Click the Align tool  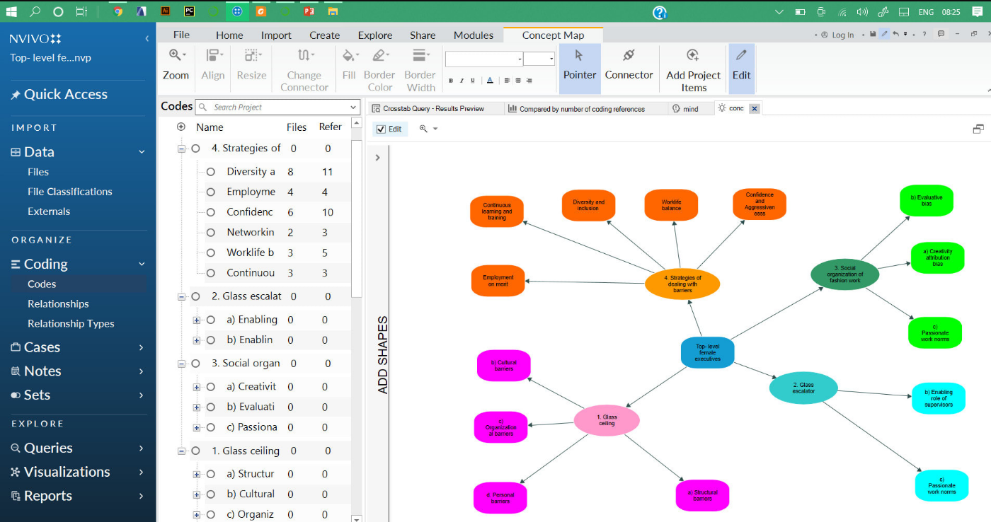[x=212, y=66]
